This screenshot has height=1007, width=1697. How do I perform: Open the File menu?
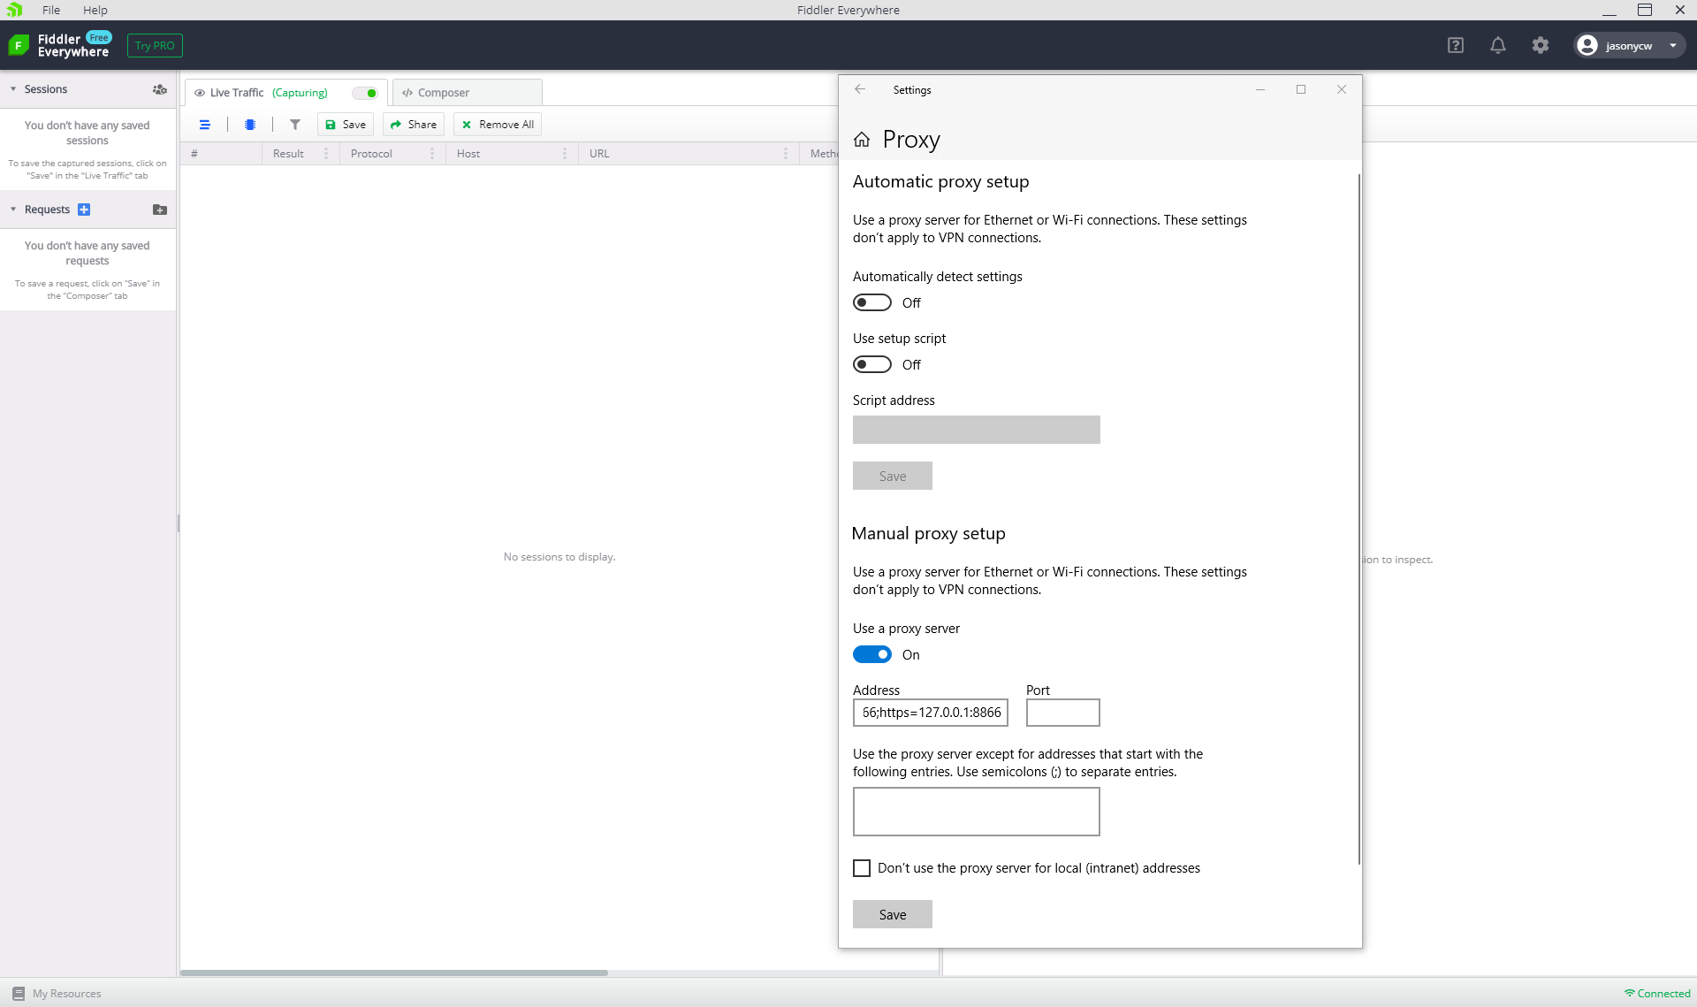[x=51, y=10]
